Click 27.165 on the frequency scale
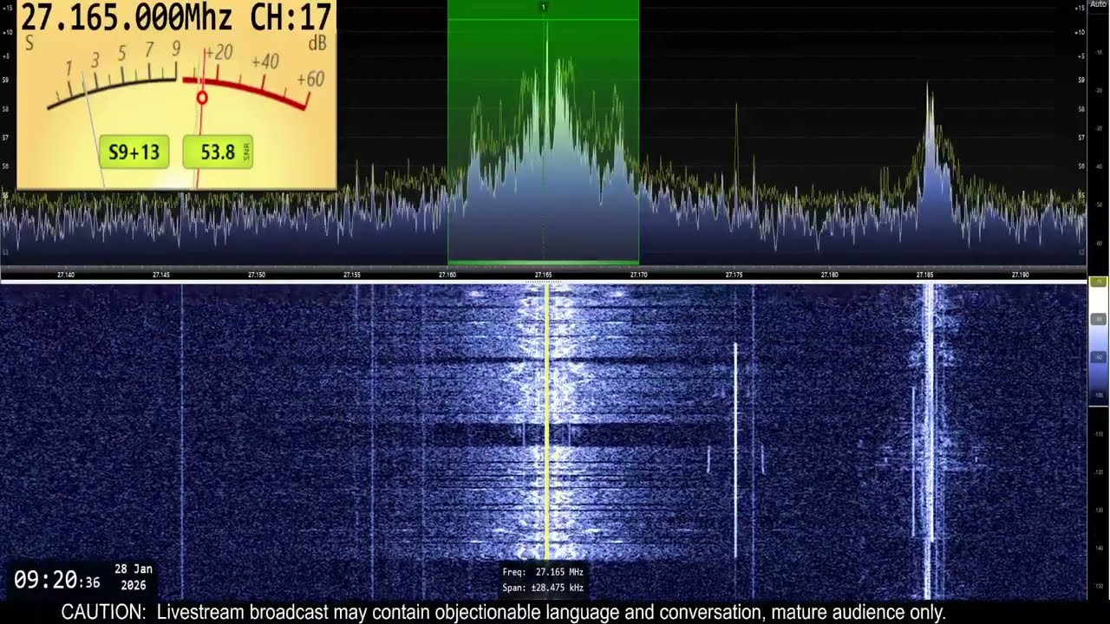The height and width of the screenshot is (624, 1110). coord(543,275)
